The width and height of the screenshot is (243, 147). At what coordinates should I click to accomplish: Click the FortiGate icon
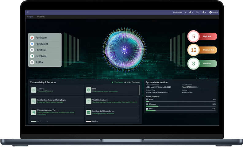coord(32,38)
